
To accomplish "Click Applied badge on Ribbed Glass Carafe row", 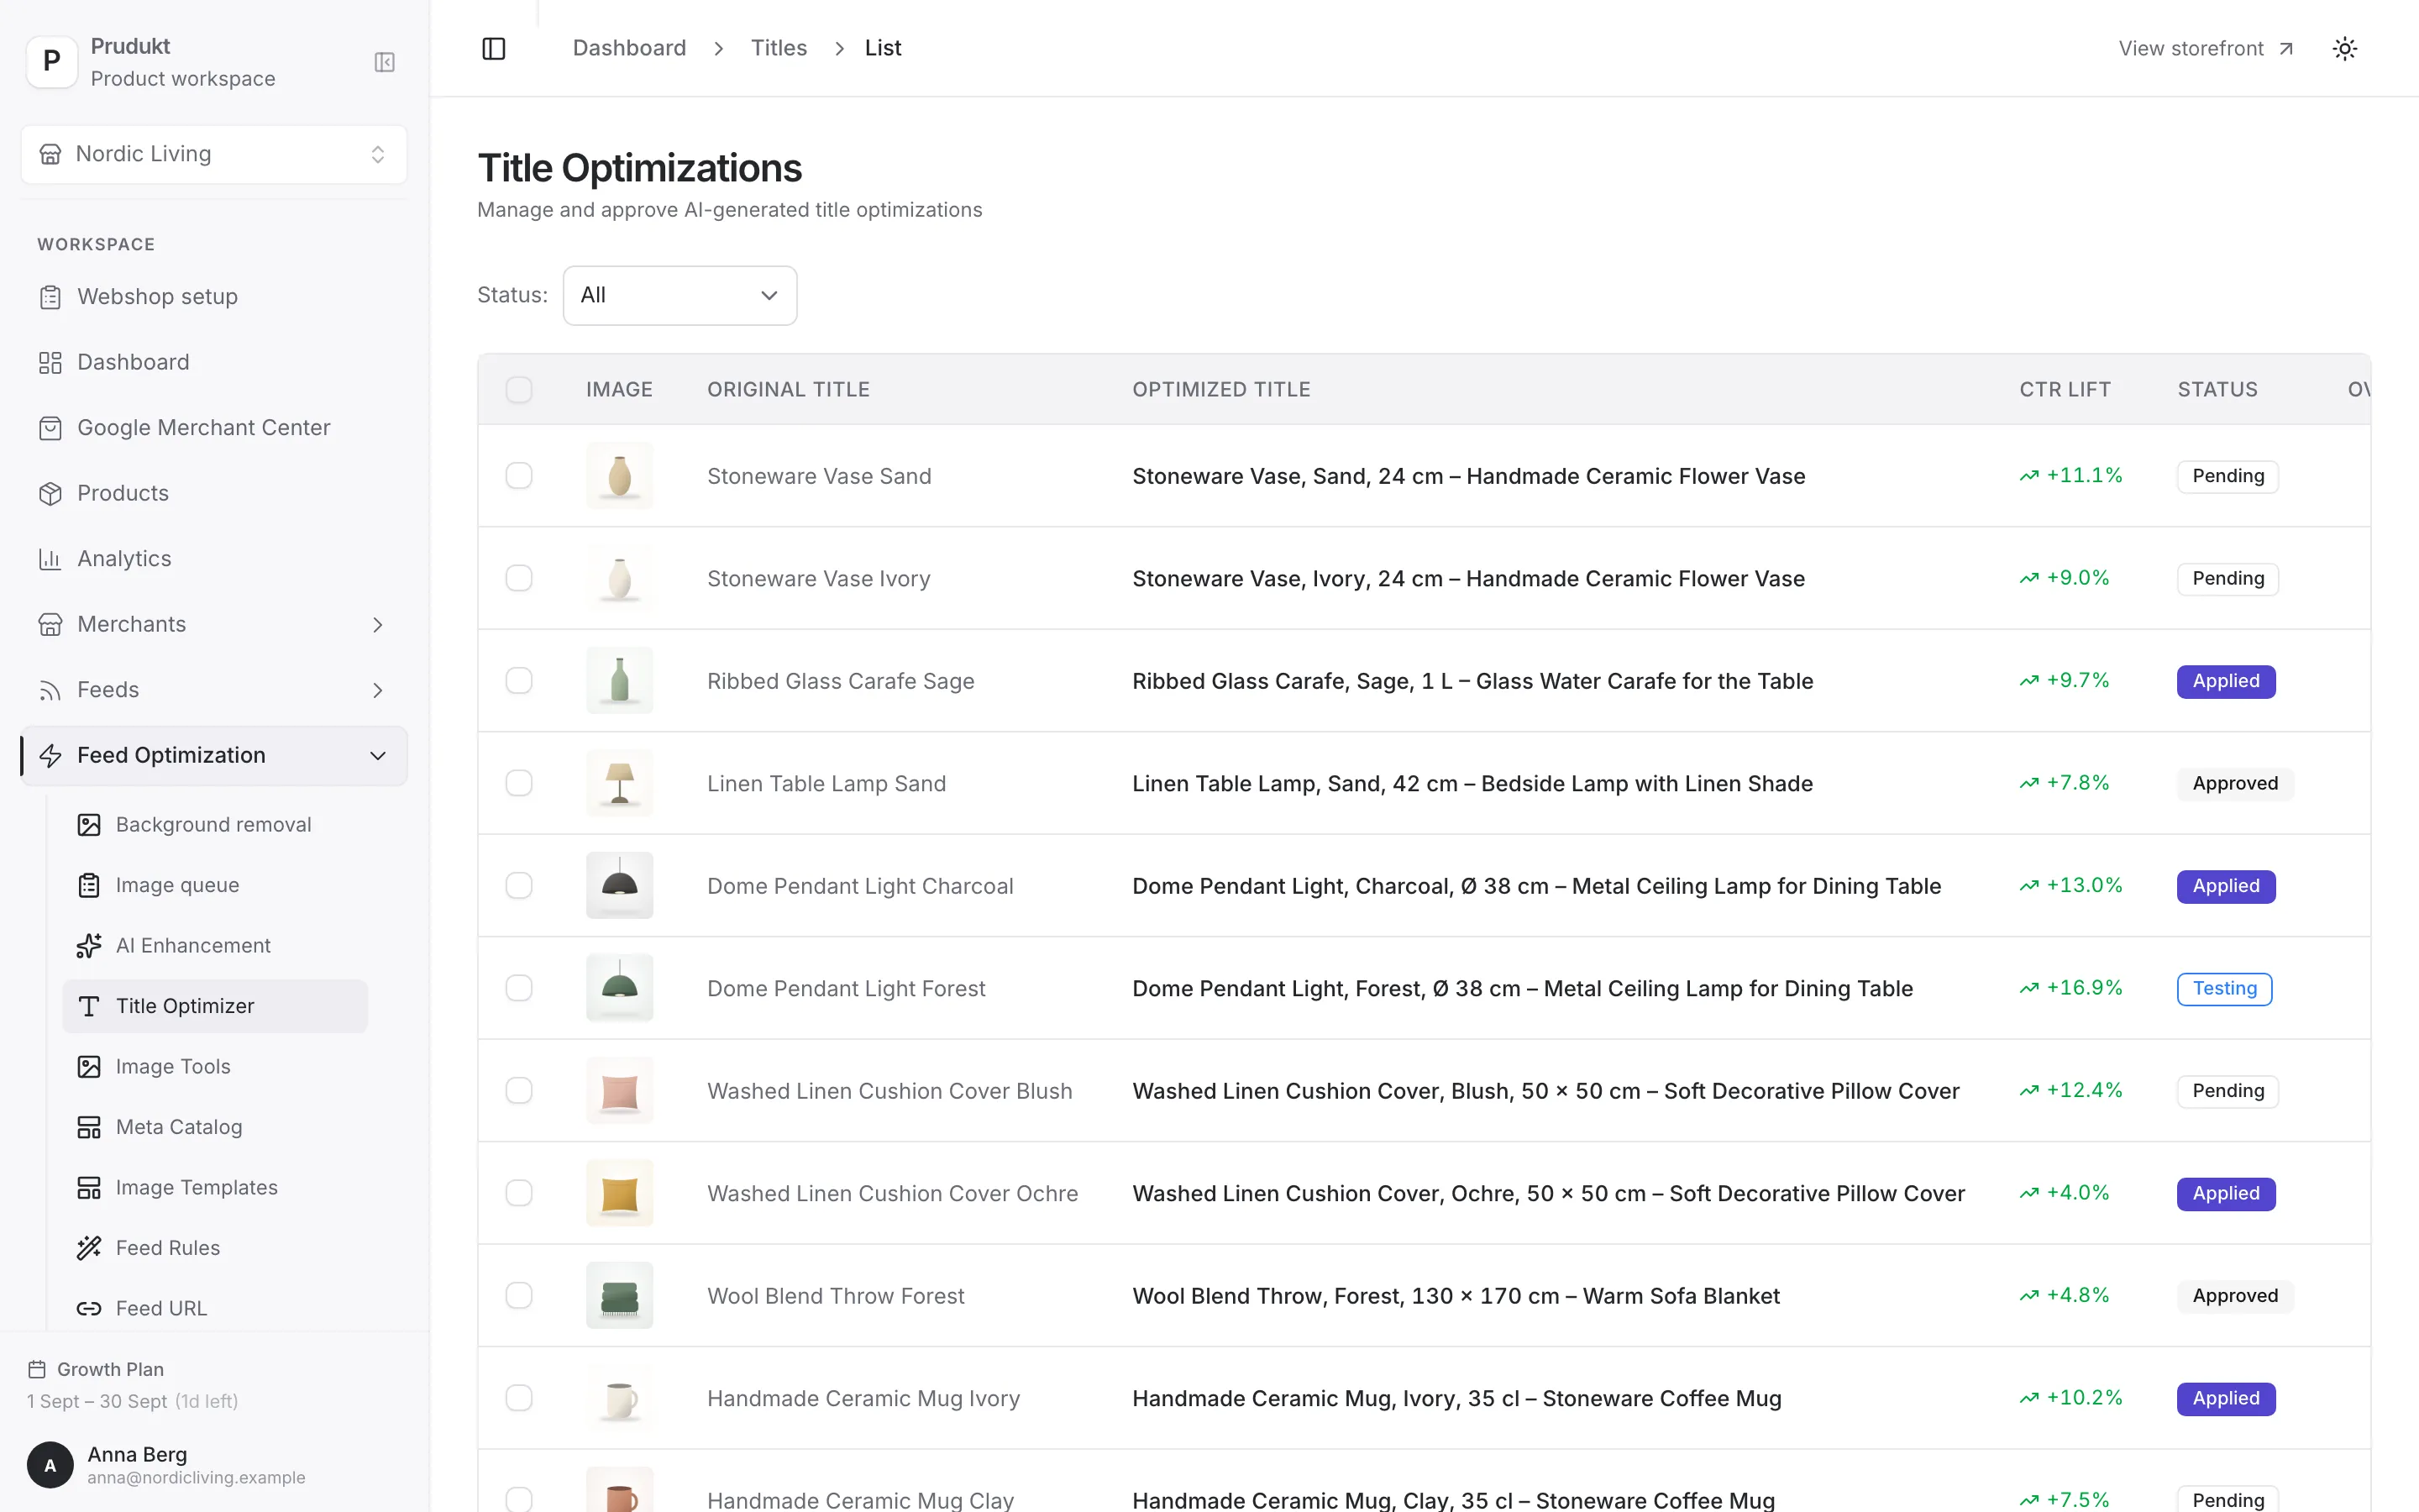I will click(x=2226, y=681).
